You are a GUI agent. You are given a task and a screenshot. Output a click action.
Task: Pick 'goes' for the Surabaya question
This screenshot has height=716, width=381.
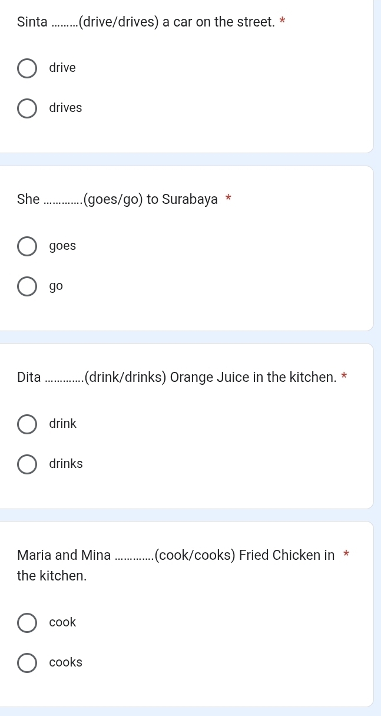27,246
